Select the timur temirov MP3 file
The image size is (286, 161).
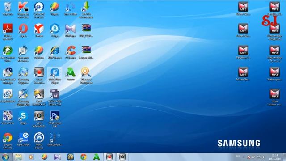(x=274, y=97)
